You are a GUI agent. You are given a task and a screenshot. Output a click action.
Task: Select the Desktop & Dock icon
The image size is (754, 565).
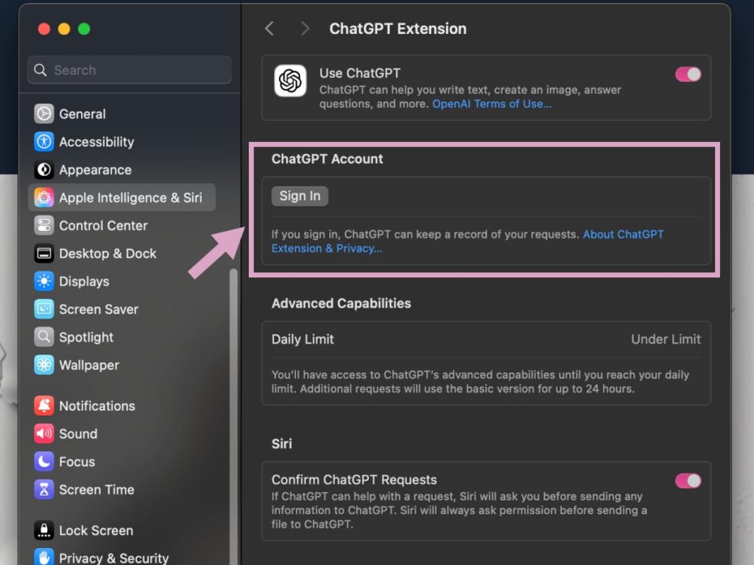(43, 254)
